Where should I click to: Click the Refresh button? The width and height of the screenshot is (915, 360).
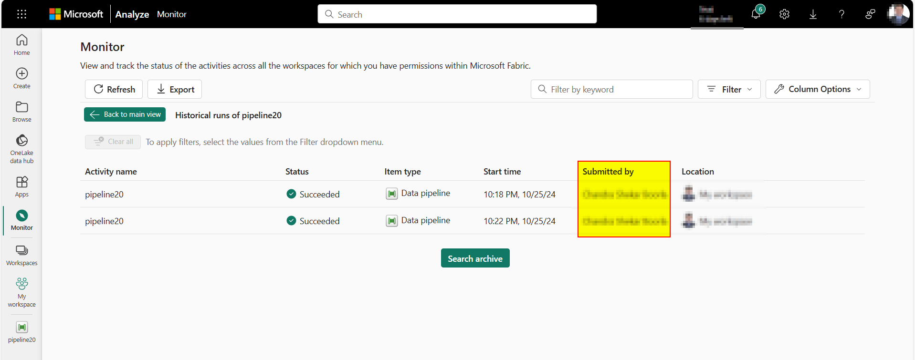[x=114, y=89]
